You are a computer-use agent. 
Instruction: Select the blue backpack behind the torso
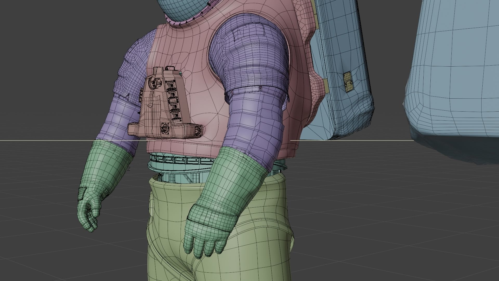(x=340, y=47)
